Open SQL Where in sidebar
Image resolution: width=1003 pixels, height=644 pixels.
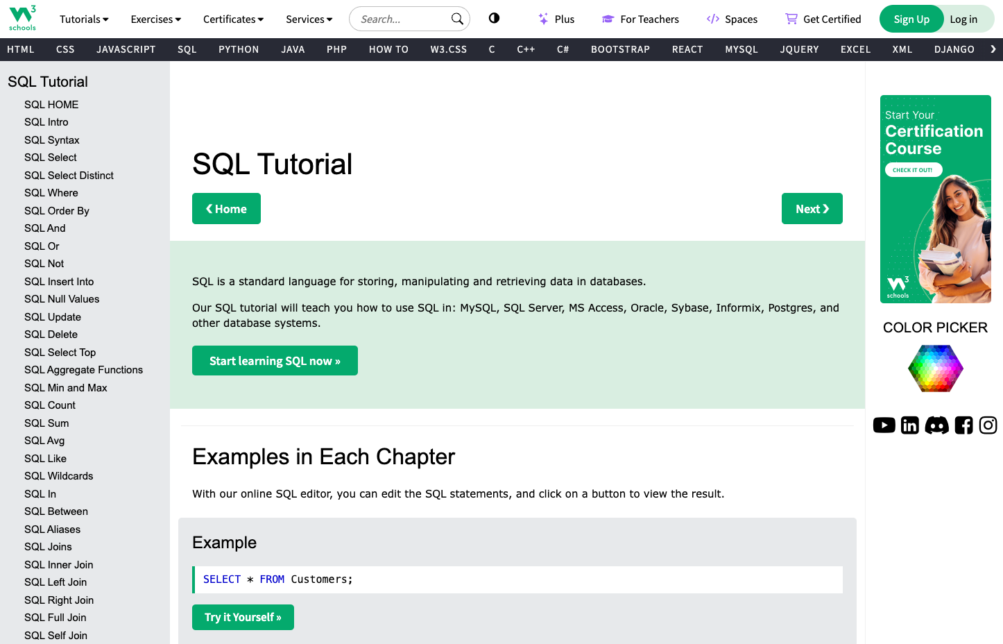click(x=51, y=193)
